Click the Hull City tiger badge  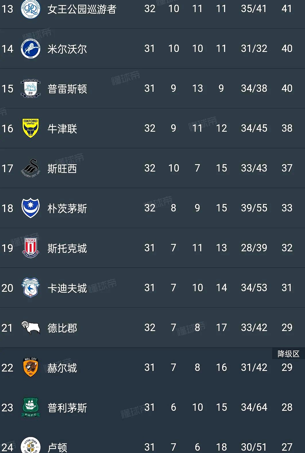pos(30,368)
